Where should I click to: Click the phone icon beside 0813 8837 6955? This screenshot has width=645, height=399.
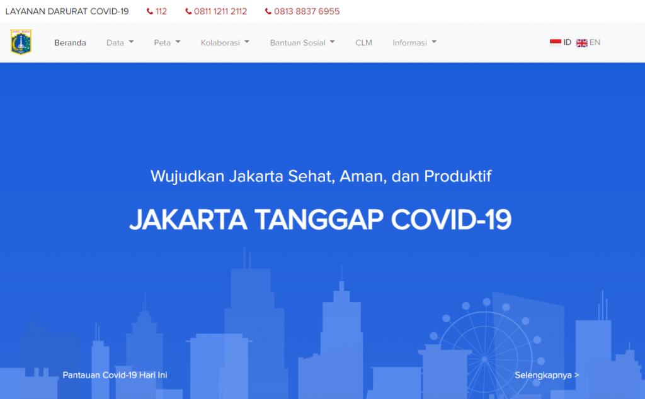coord(268,11)
